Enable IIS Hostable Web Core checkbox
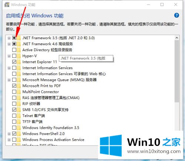The width and height of the screenshot is (185, 161). click(14, 74)
